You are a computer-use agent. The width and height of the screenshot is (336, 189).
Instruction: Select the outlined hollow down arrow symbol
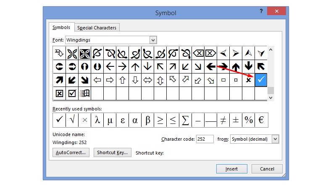pos(135,80)
